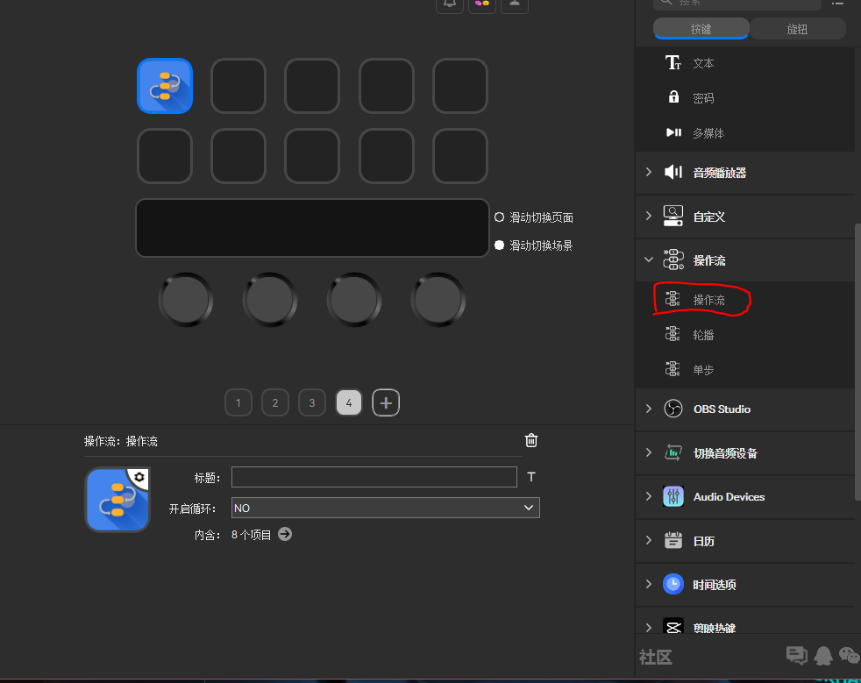Collapse the 操作流 category header
Viewport: 861px width, 683px height.
click(649, 260)
